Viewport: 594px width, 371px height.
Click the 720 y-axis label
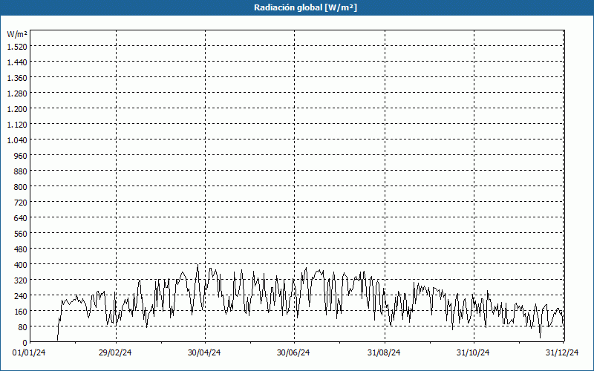tap(22, 203)
